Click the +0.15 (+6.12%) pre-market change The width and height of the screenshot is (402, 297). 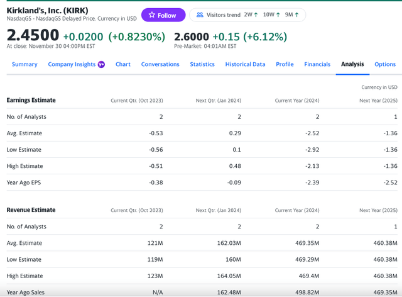click(250, 36)
